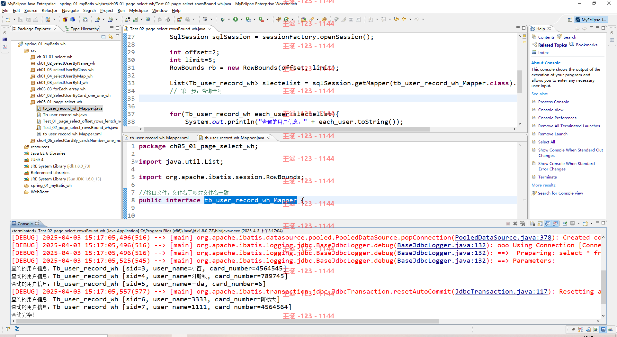Open the Source menu

coord(31,10)
